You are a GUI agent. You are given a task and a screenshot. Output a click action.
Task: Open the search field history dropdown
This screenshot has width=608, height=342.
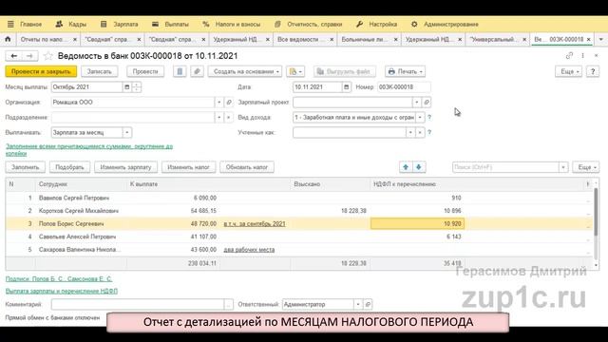pyautogui.click(x=563, y=167)
